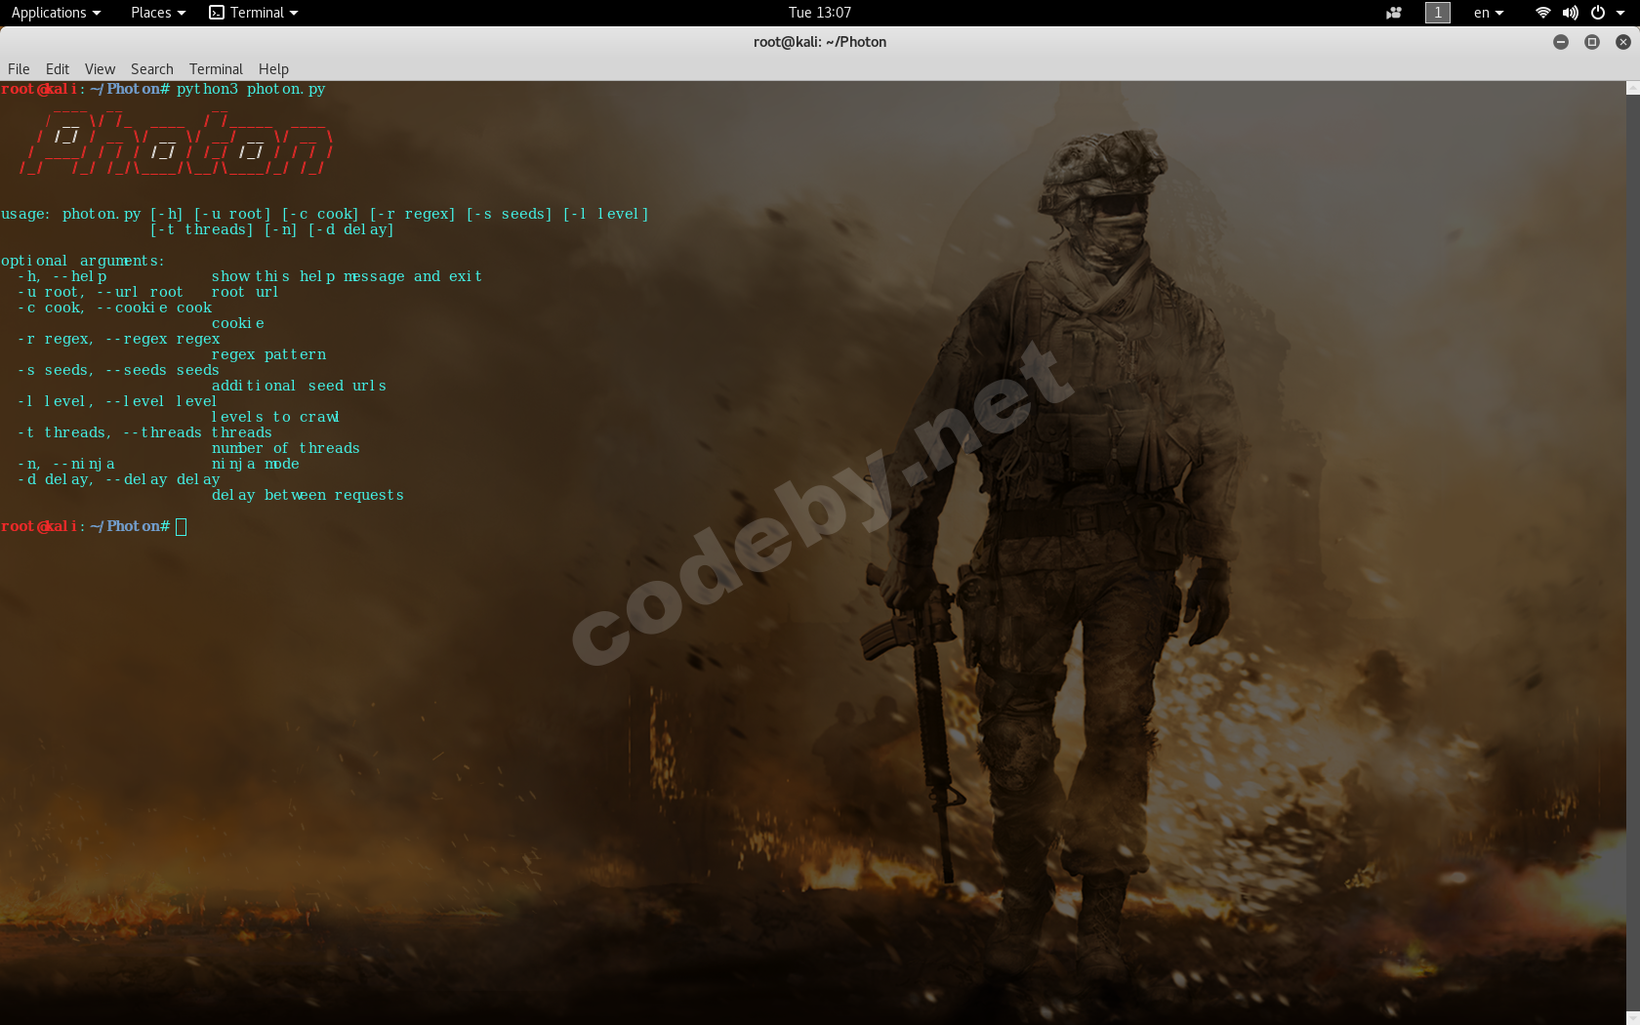
Task: Click the screen recording indicator icon
Action: point(1394,13)
